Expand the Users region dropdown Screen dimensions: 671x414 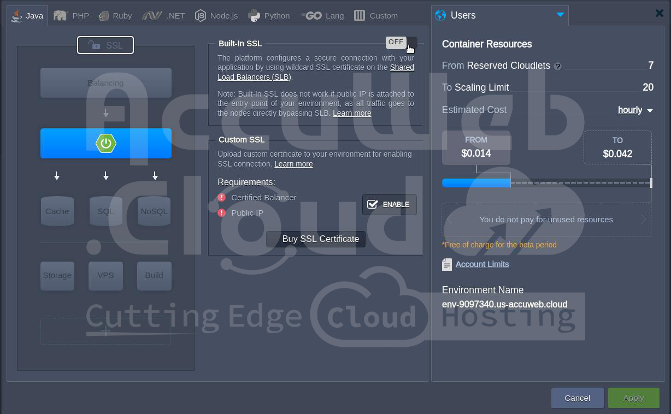560,15
